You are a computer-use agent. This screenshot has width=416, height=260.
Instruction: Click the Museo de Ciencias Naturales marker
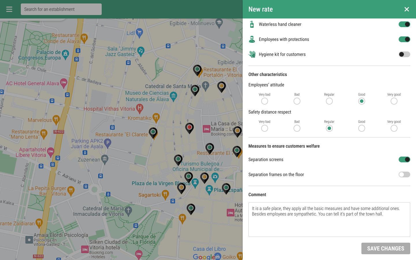[173, 96]
